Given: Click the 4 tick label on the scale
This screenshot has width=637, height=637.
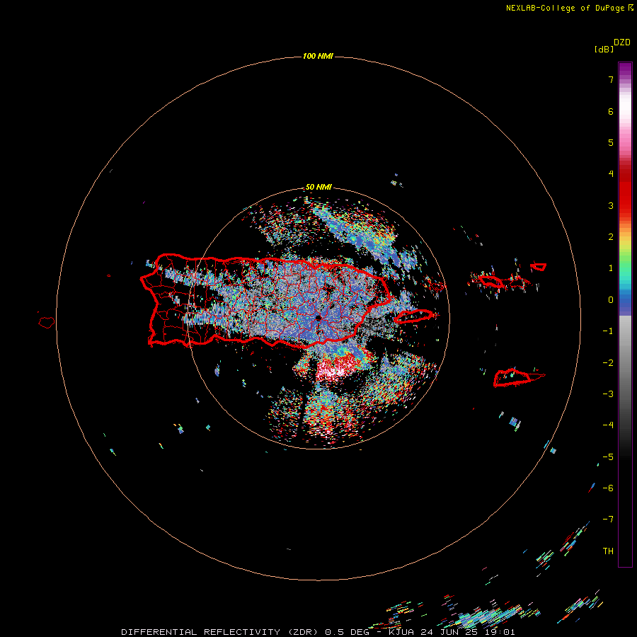Looking at the screenshot, I should (611, 174).
